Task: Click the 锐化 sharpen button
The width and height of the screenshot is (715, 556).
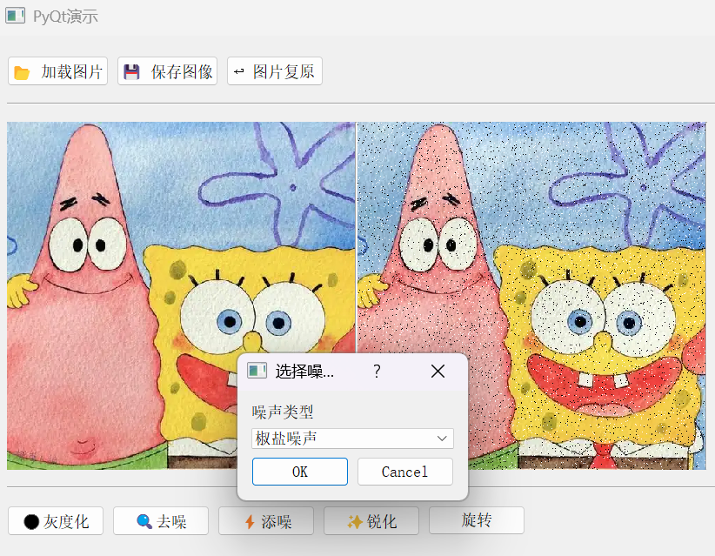Action: click(x=371, y=521)
